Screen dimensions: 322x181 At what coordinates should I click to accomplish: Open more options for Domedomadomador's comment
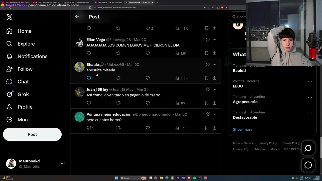pos(214,114)
